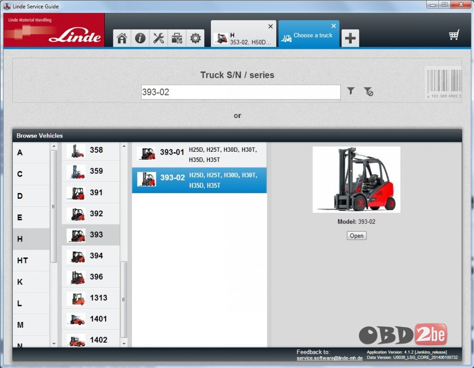Select vehicle category M

pos(31,325)
